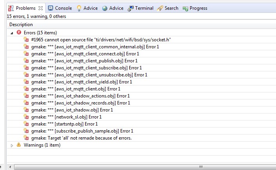This screenshot has width=276, height=170.
Task: Click the yellow Warnings group icon
Action: point(19,145)
